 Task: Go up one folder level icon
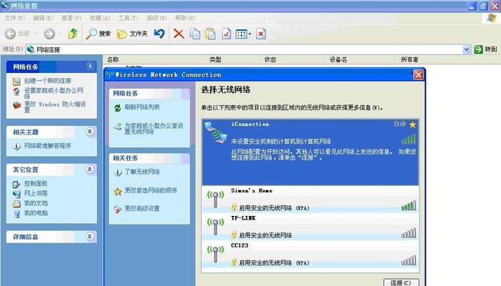[x=73, y=34]
